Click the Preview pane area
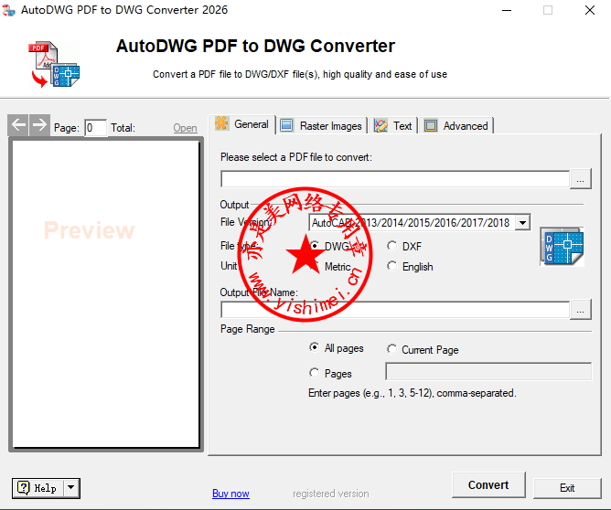Viewport: 611px width, 510px height. pyautogui.click(x=105, y=294)
